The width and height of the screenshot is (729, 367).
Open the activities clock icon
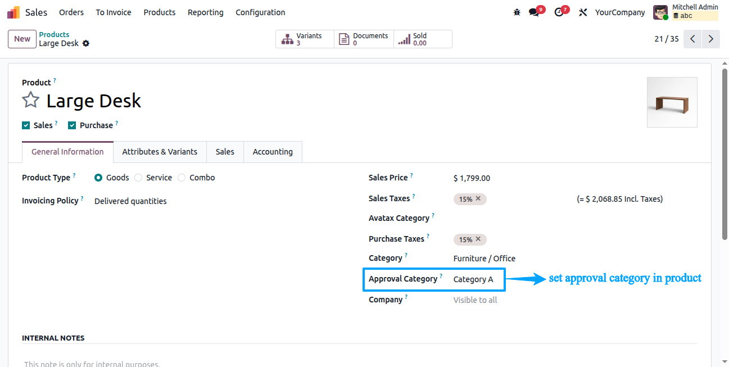coord(559,12)
